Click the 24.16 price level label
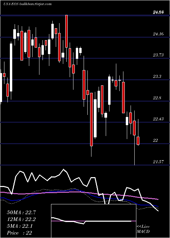Image resolution: width=170 pixels, height=238 pixels. pos(158,34)
